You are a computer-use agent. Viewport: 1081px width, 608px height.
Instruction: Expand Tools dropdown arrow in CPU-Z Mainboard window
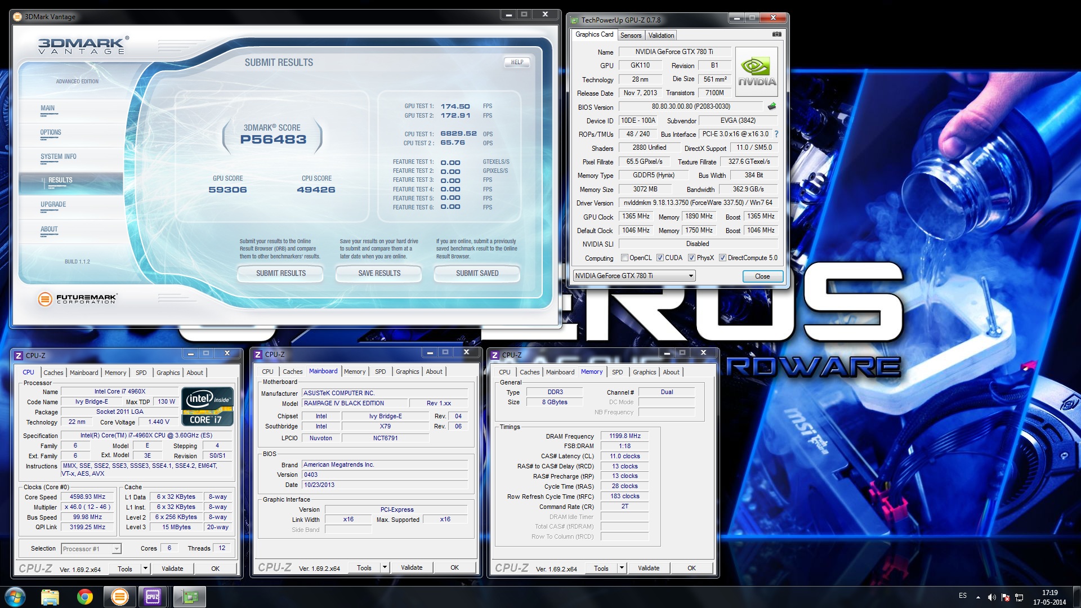(x=385, y=567)
